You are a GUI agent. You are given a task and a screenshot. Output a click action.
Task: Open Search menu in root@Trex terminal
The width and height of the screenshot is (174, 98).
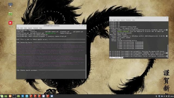(x=123, y=20)
